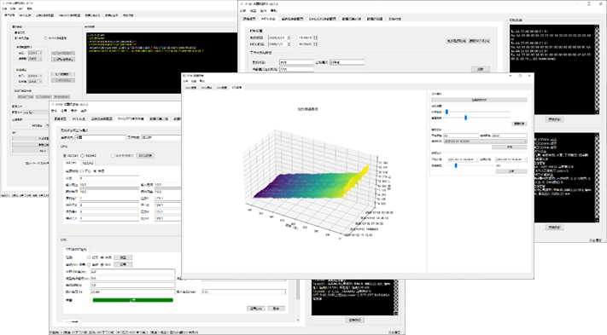The height and width of the screenshot is (335, 607).
Task: Click the small button below the two view sliders
Action: coord(519,124)
